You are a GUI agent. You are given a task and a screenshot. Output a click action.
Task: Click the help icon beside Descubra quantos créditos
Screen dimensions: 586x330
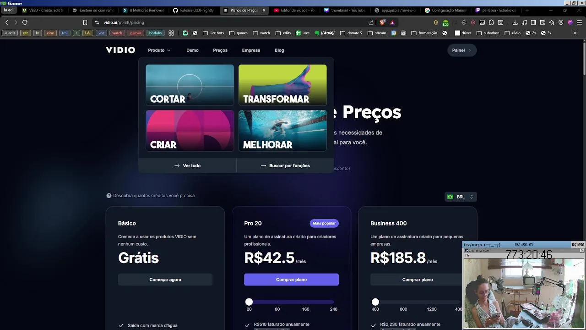coord(109,196)
